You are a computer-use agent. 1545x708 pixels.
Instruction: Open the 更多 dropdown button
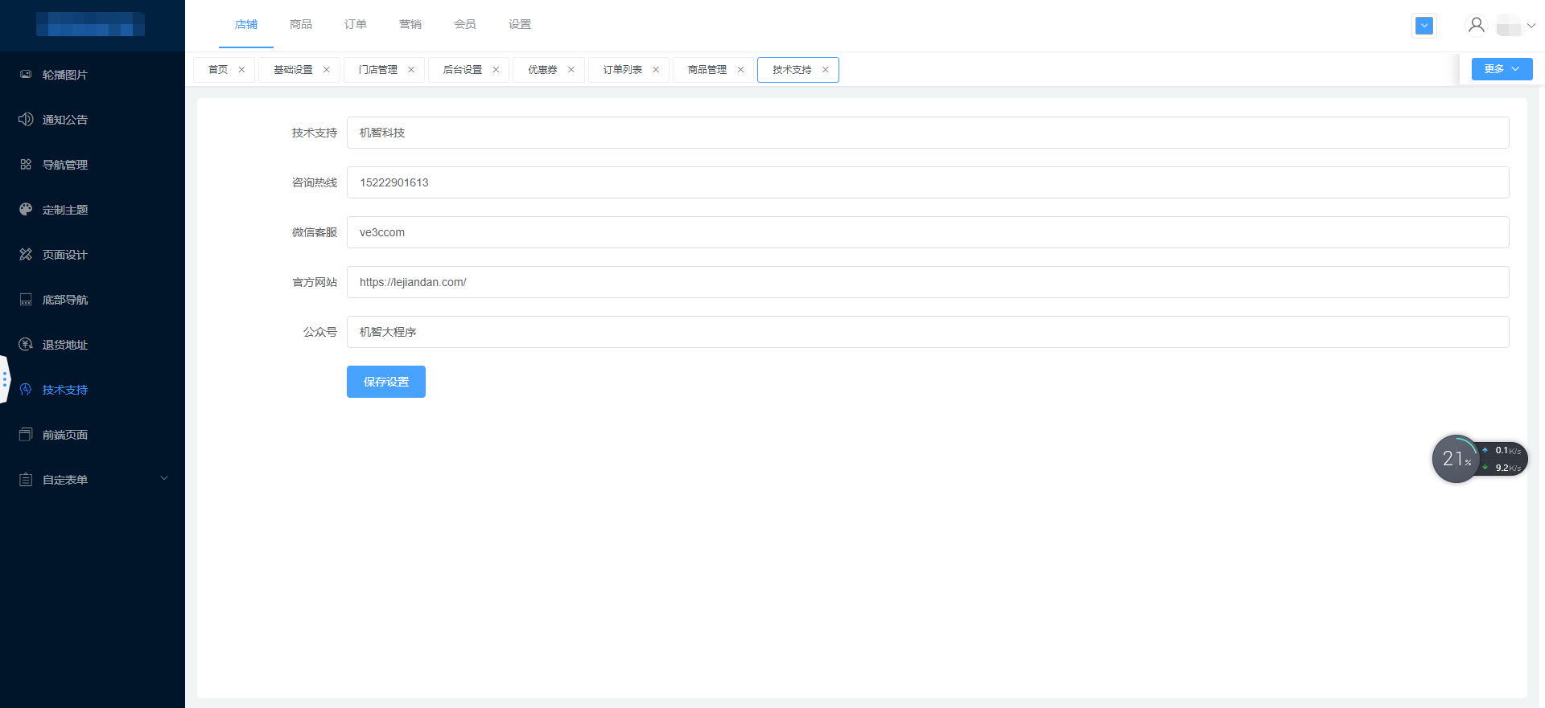(x=1502, y=69)
